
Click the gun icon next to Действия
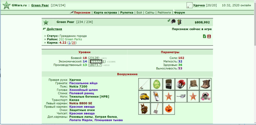pos(44,29)
